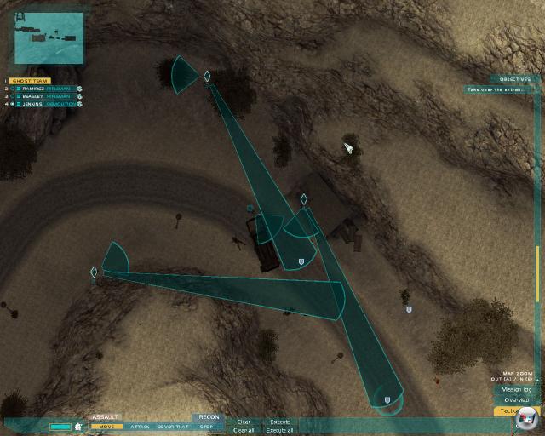545x436 pixels.
Task: Select the GHOST TEAM group entry
Action: pyautogui.click(x=30, y=81)
